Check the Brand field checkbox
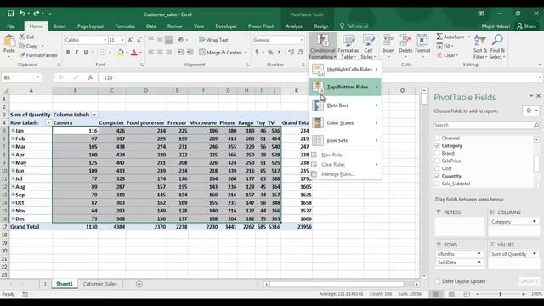544x306 pixels. pos(437,153)
